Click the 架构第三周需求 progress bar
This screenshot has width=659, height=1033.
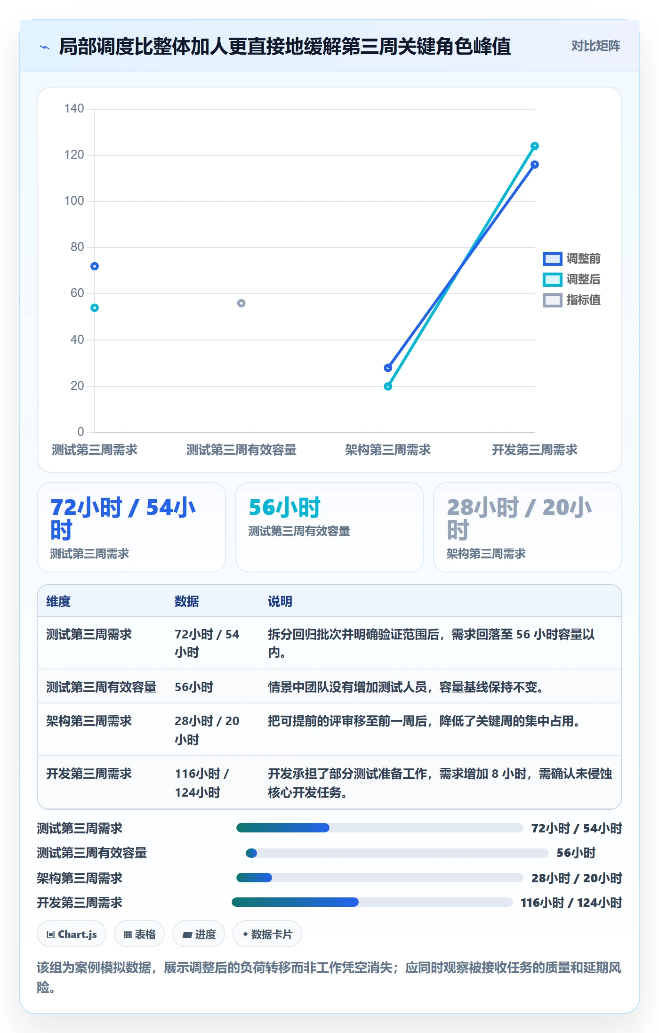[x=379, y=878]
